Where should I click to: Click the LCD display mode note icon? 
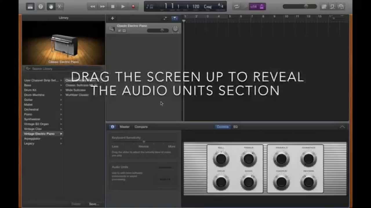[150, 7]
